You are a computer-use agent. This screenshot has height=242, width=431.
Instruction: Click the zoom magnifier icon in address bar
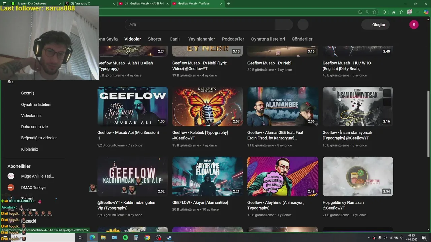tap(367, 12)
